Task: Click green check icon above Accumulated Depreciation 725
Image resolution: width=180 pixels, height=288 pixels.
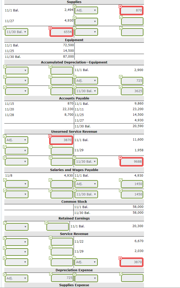Action: click(121, 76)
